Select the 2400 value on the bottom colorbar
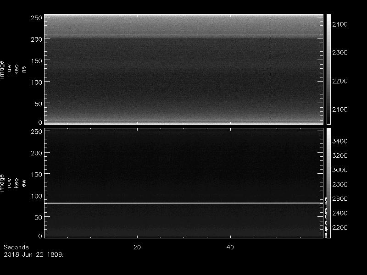 click(x=340, y=213)
